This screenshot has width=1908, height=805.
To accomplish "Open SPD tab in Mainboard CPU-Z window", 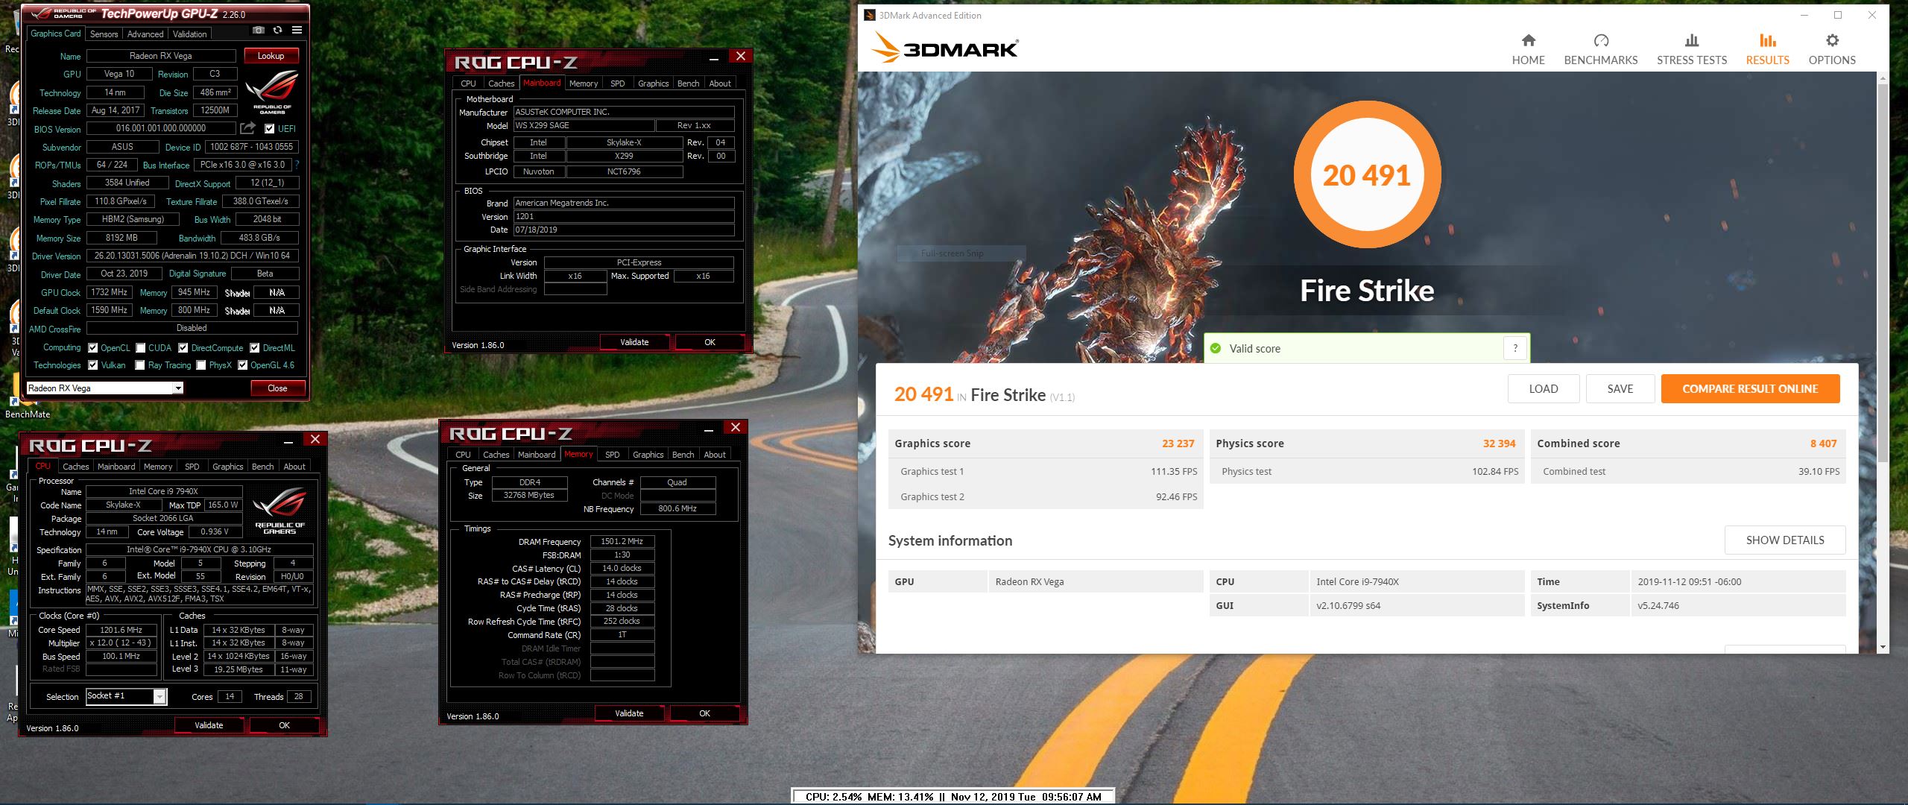I will point(618,83).
